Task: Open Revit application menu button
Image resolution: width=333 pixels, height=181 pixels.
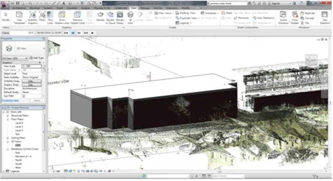Action: tap(4, 5)
